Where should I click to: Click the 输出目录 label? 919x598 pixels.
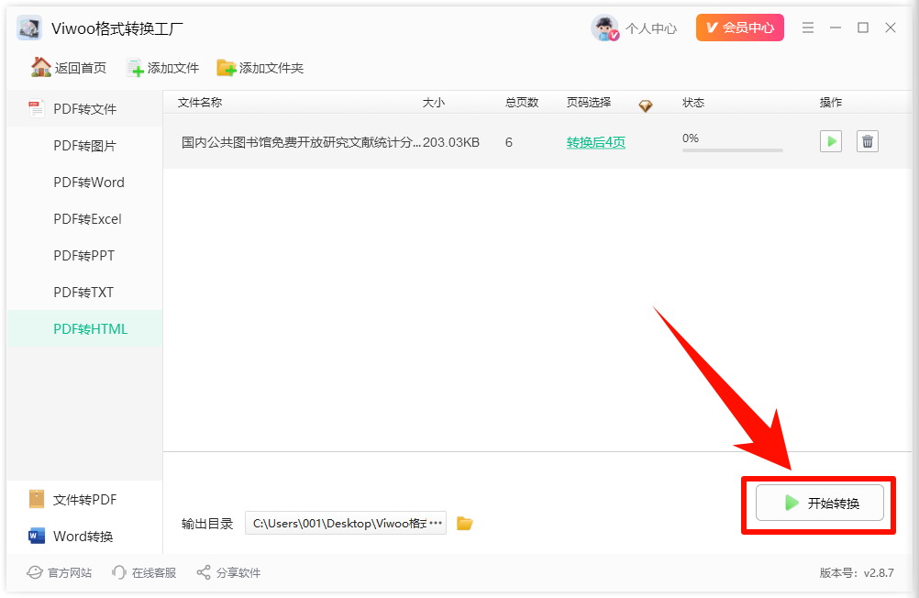click(207, 524)
